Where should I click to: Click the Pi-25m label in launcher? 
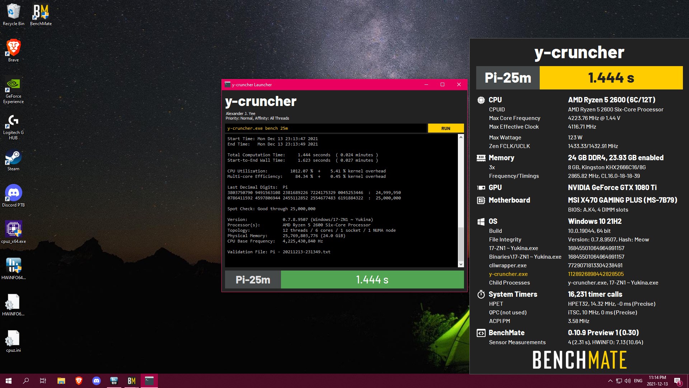coord(253,280)
